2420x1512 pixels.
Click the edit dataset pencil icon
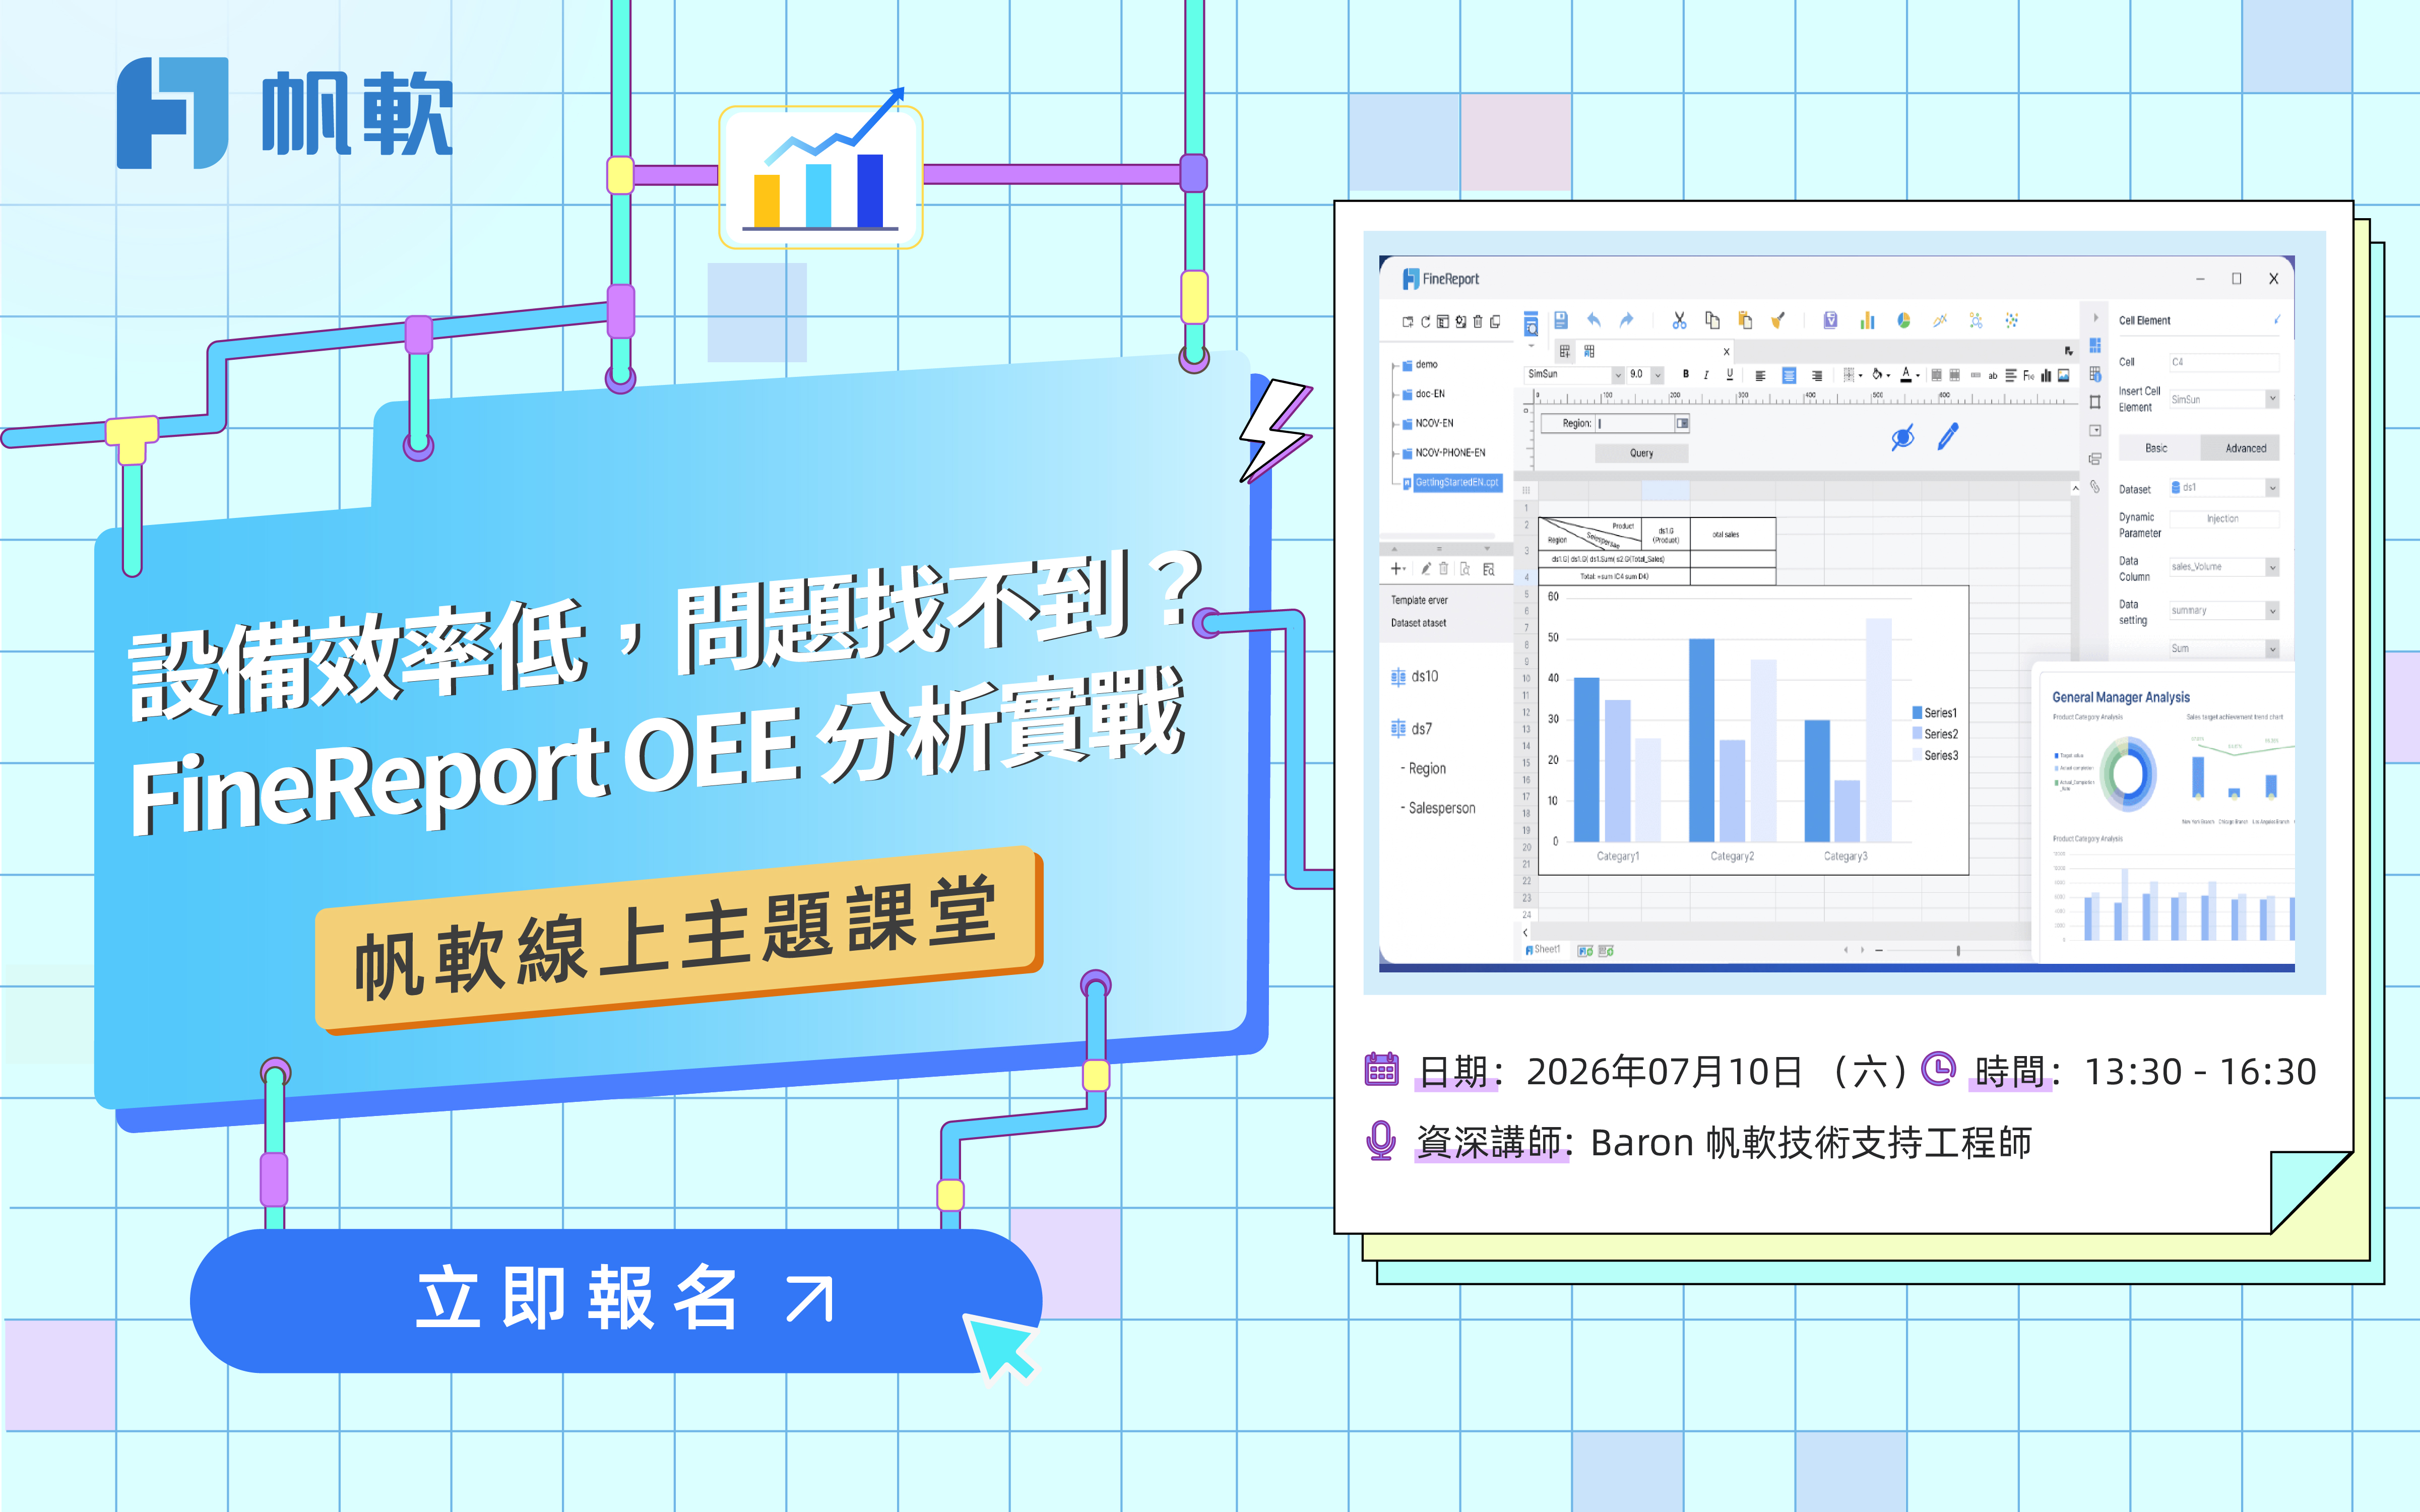click(1426, 569)
